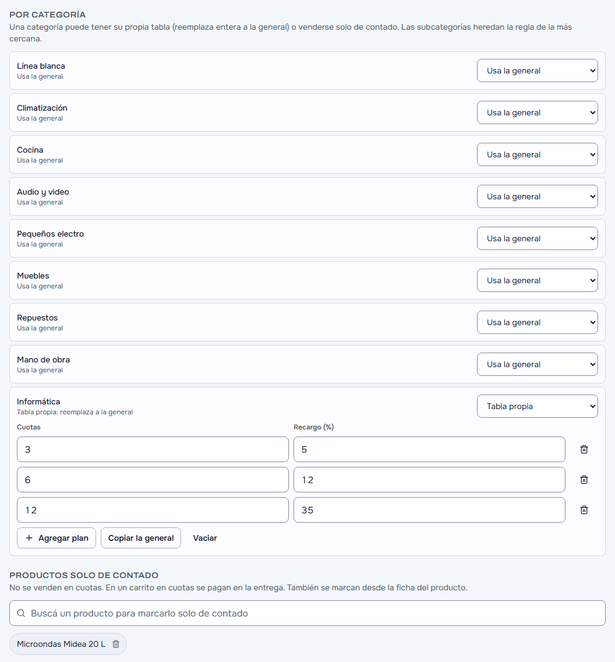Focus the cuotas field showing 6
Viewport: 615px width, 662px height.
point(153,480)
